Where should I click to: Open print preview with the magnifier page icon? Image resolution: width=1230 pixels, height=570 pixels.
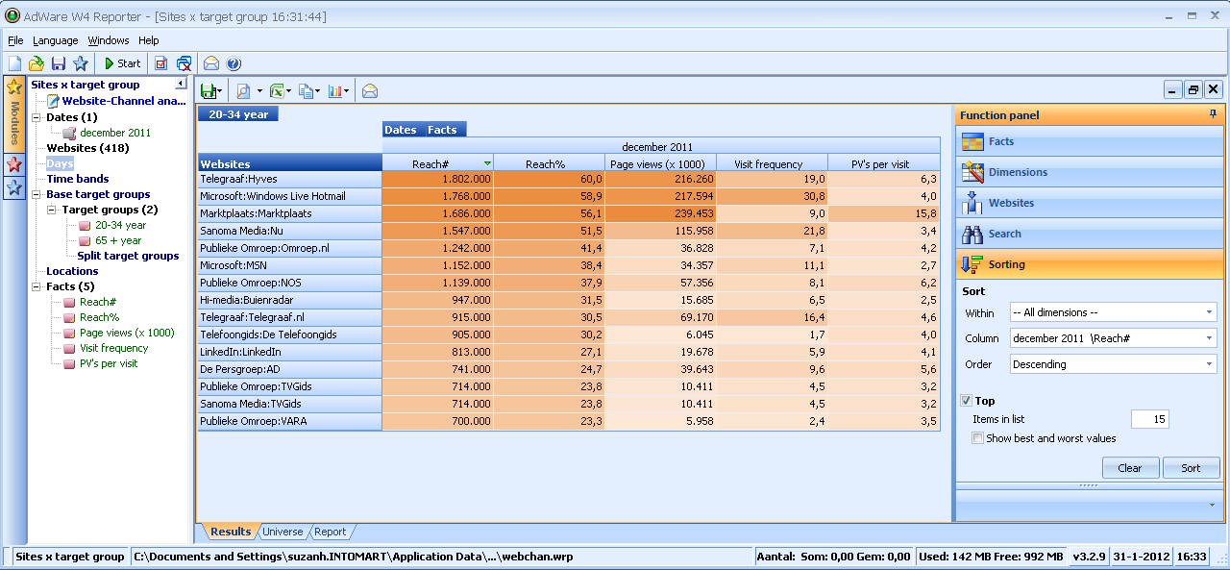pyautogui.click(x=243, y=91)
